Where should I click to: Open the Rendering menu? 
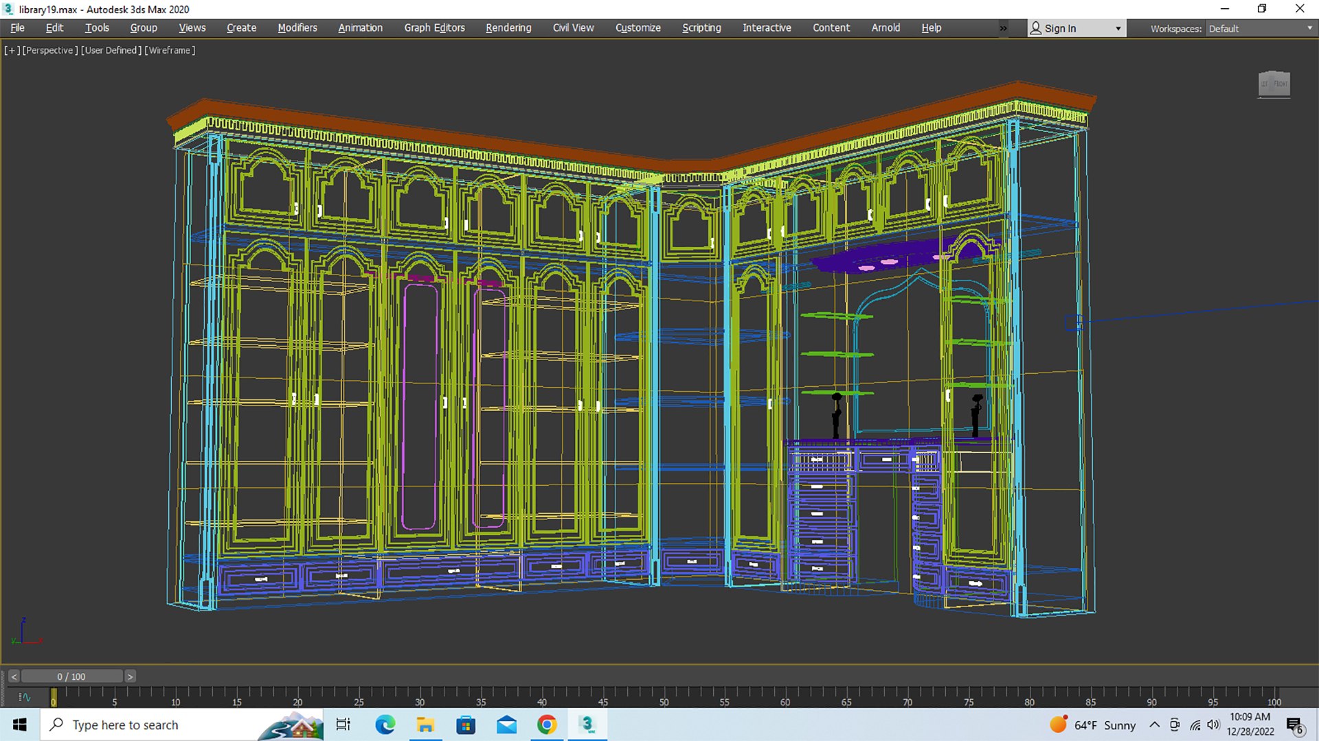point(508,28)
